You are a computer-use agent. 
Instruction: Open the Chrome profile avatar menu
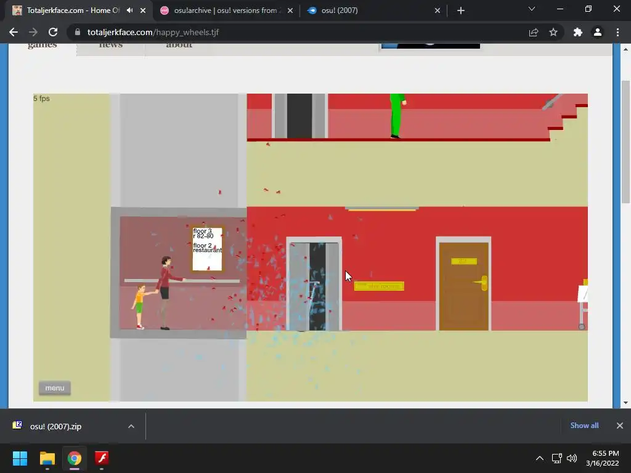click(x=598, y=32)
